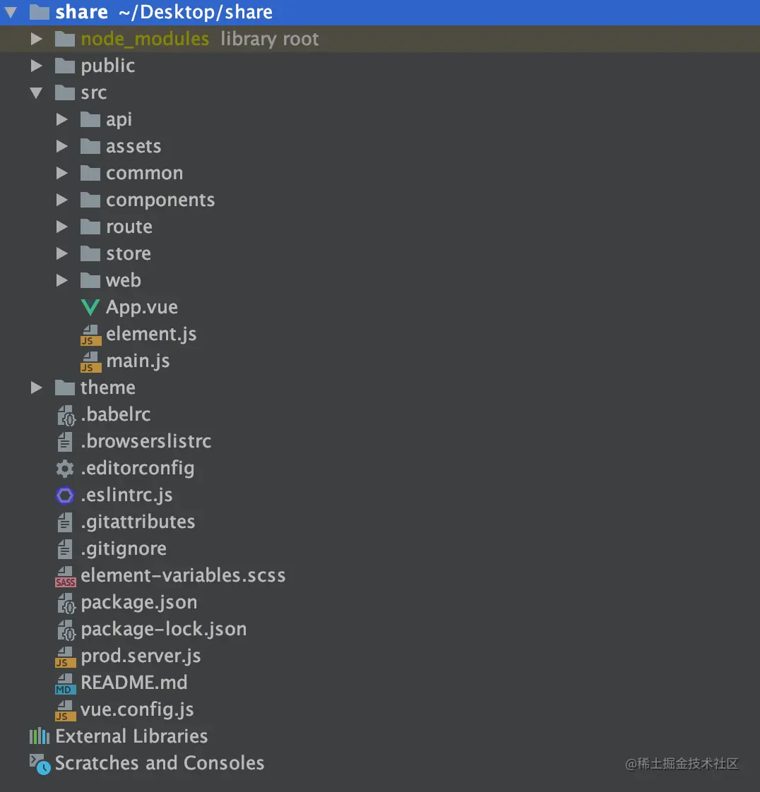Click the SASS icon of element-variables.scss
The height and width of the screenshot is (792, 760).
tap(65, 576)
